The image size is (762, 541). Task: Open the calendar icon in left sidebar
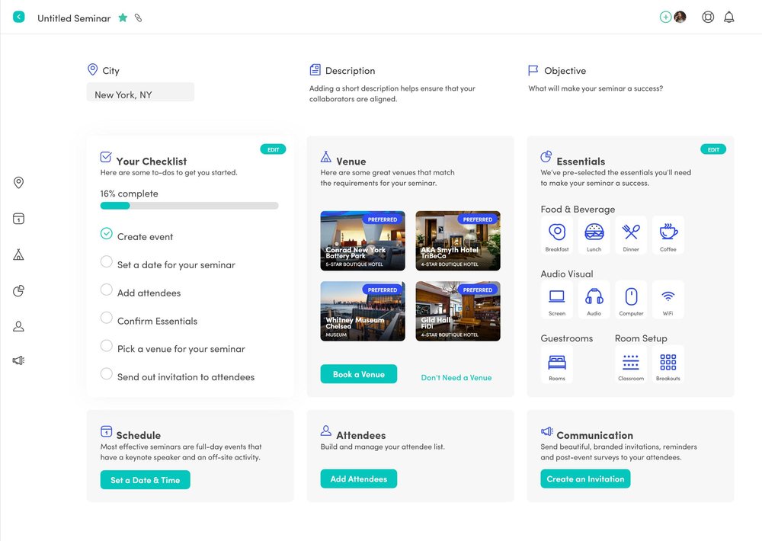18,218
